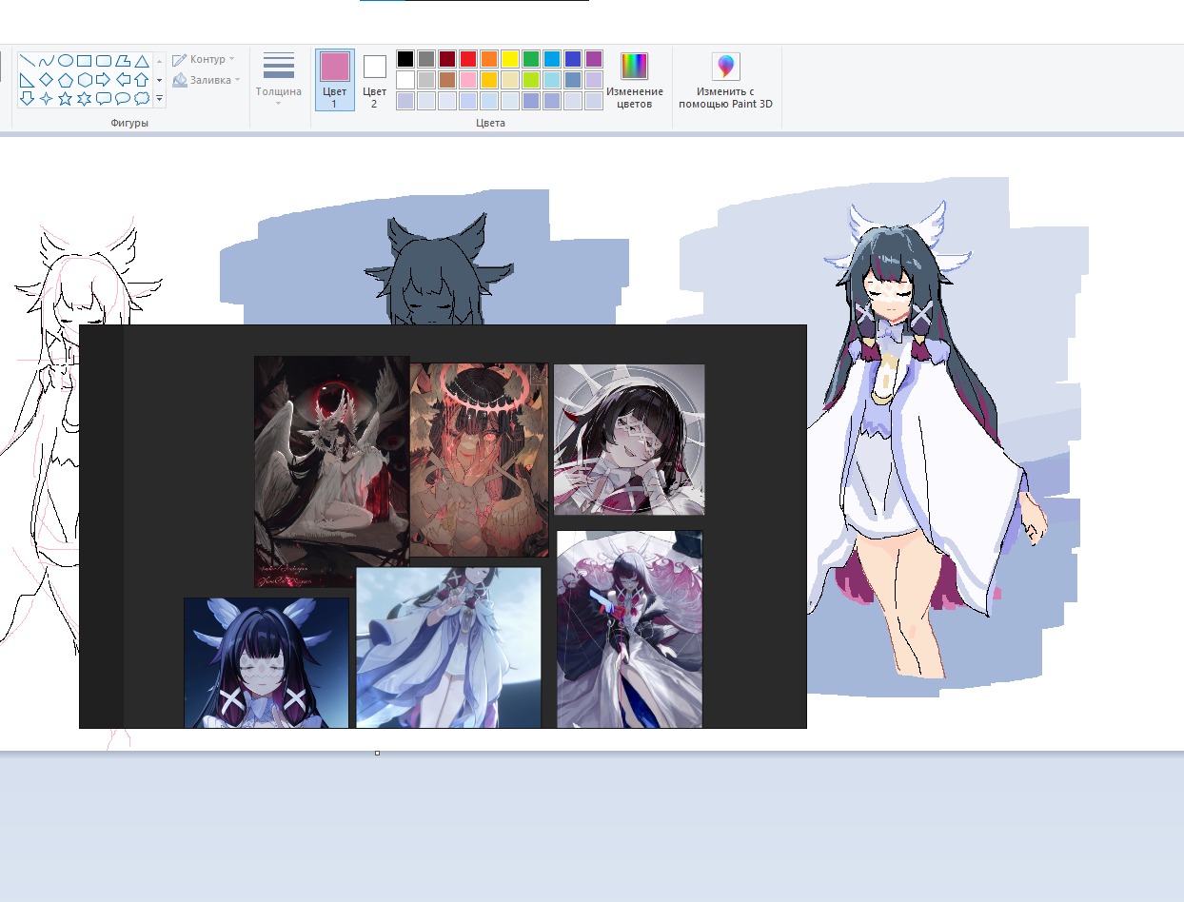Select the Rounded rectangle shape tool
The height and width of the screenshot is (902, 1184).
click(103, 60)
